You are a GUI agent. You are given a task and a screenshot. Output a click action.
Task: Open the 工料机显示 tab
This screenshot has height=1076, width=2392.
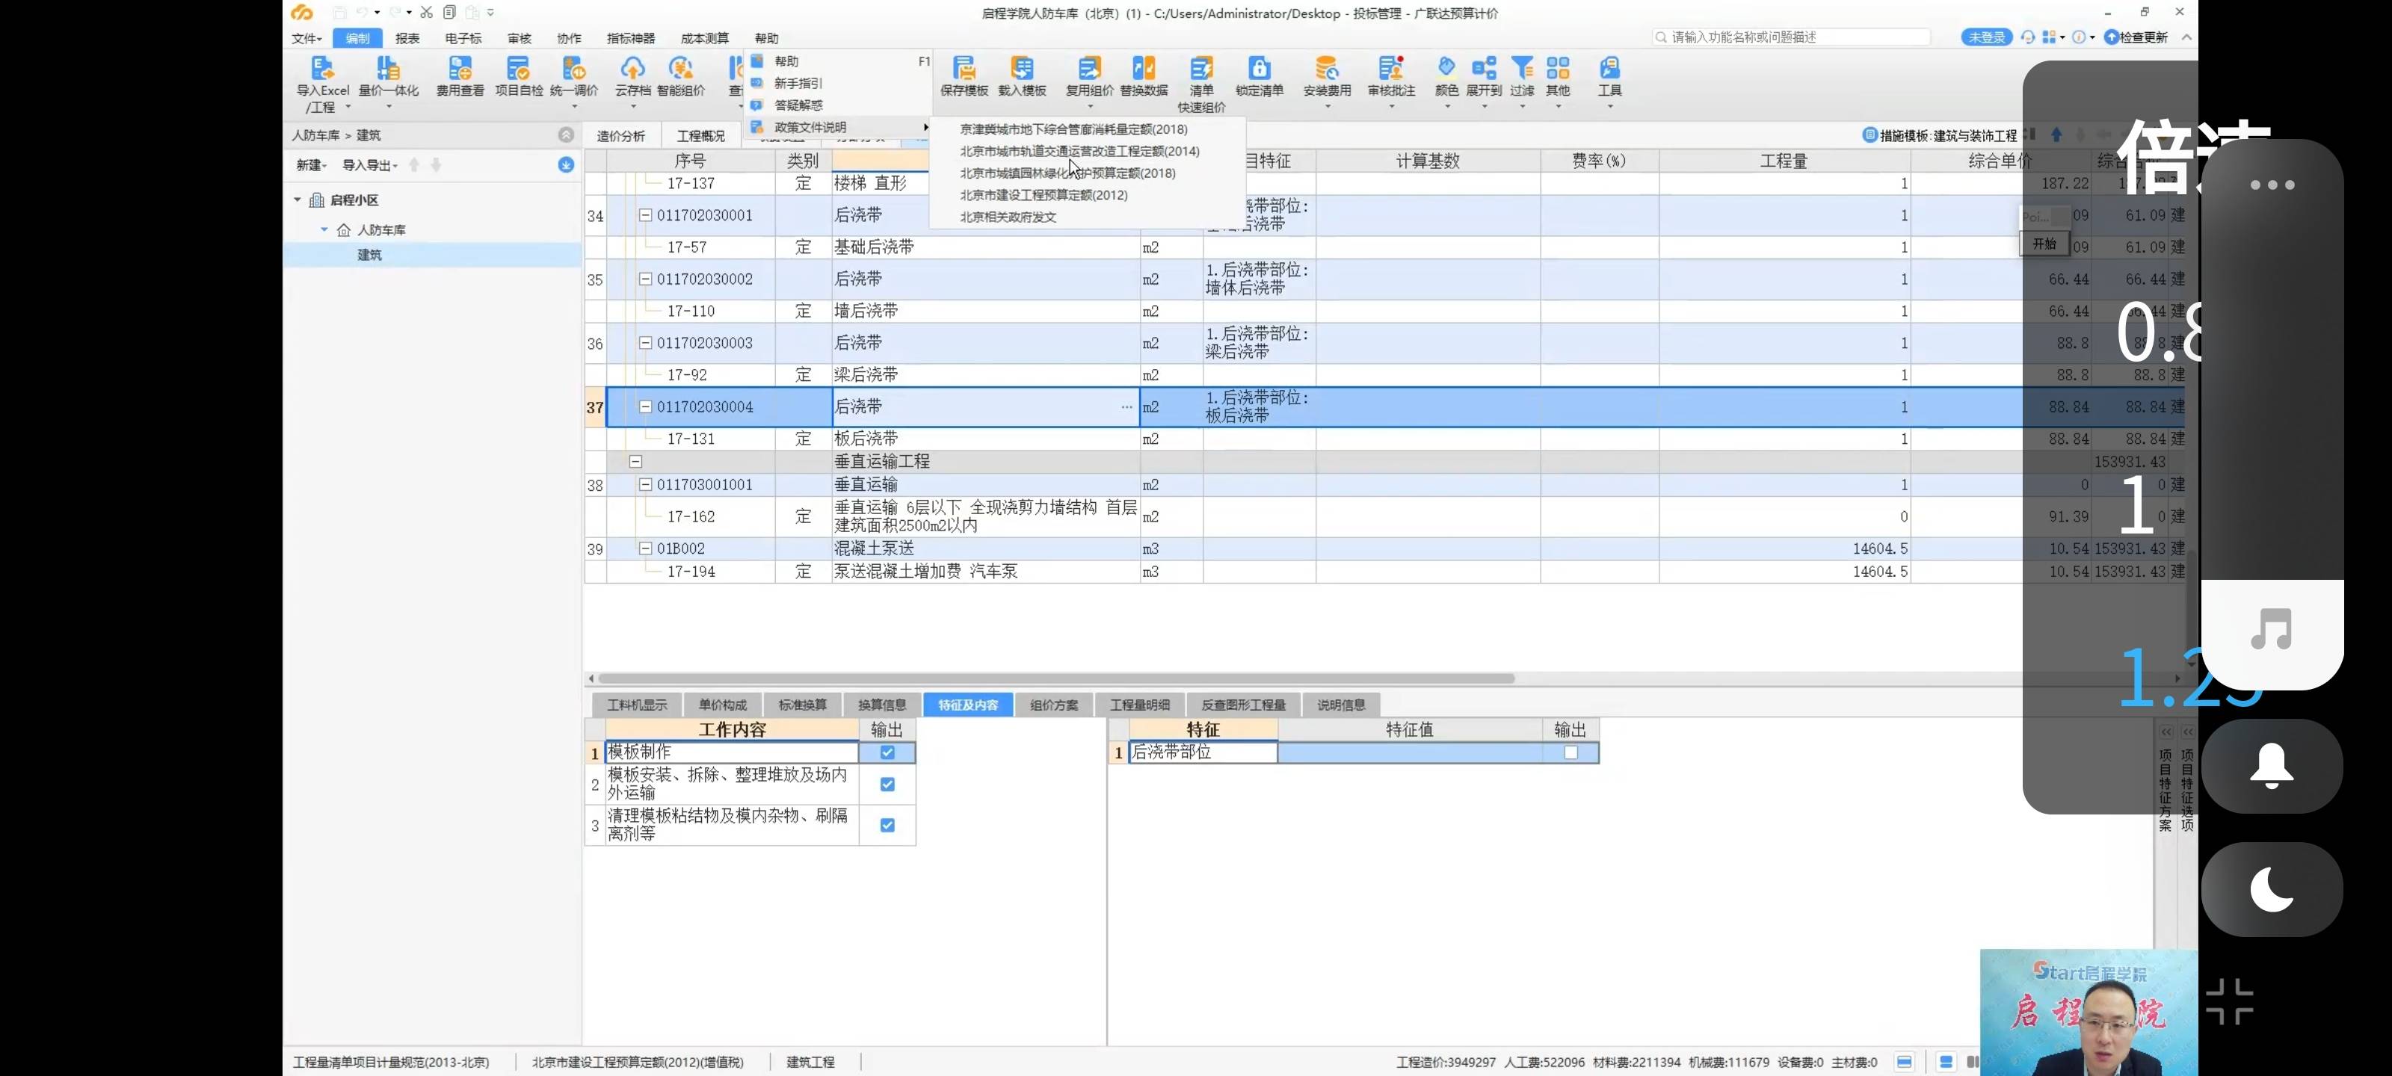[636, 705]
